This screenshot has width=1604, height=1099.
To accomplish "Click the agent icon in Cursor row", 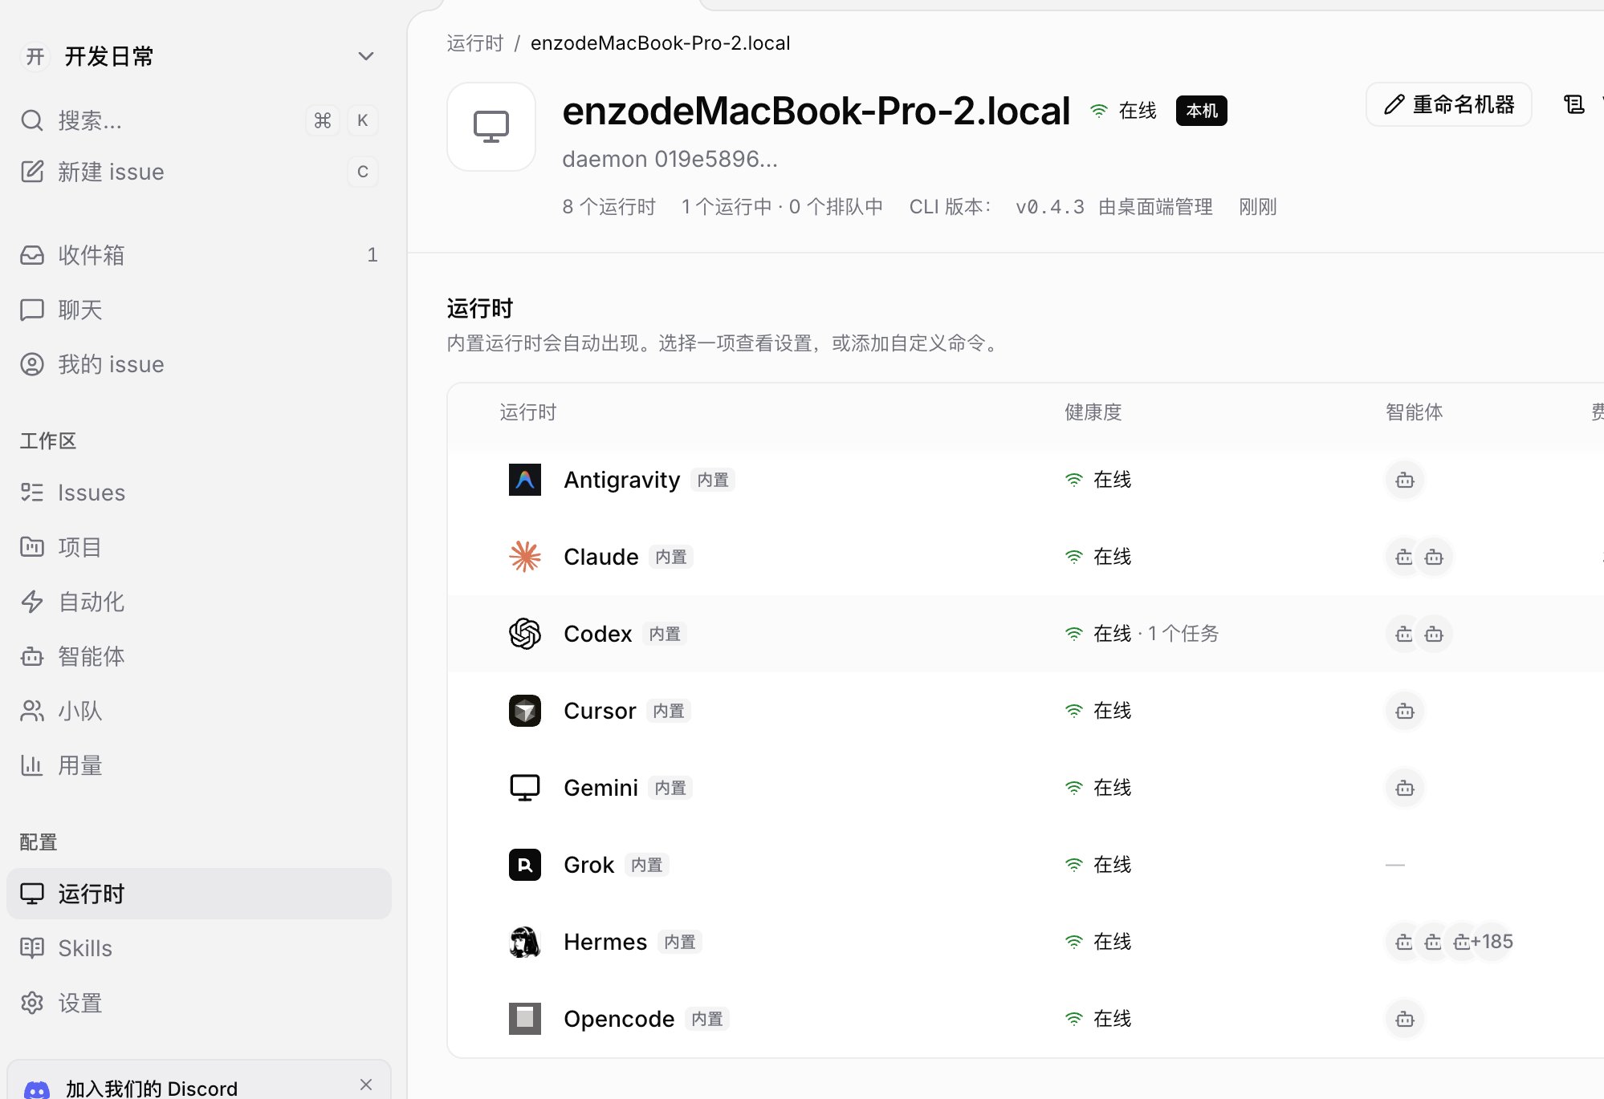I will pyautogui.click(x=1405, y=711).
